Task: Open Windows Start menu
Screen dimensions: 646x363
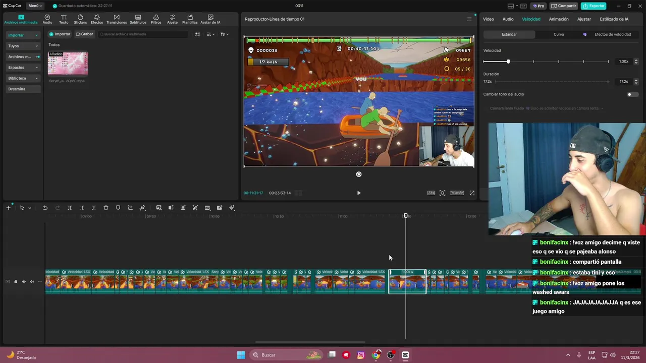Action: pyautogui.click(x=241, y=355)
